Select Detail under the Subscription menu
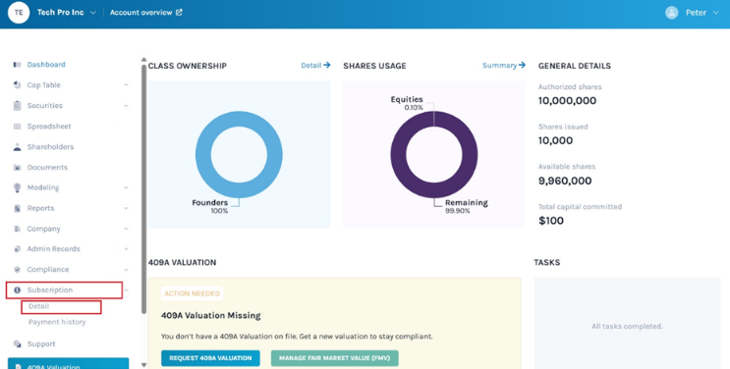The image size is (730, 369). (x=38, y=306)
